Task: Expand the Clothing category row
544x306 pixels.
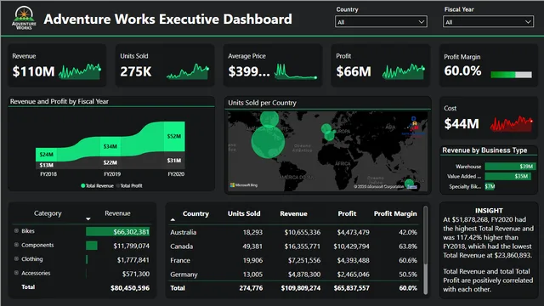Action: 16,258
